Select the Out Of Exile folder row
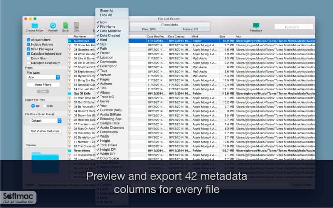This screenshot has height=208, width=333. click(x=191, y=93)
